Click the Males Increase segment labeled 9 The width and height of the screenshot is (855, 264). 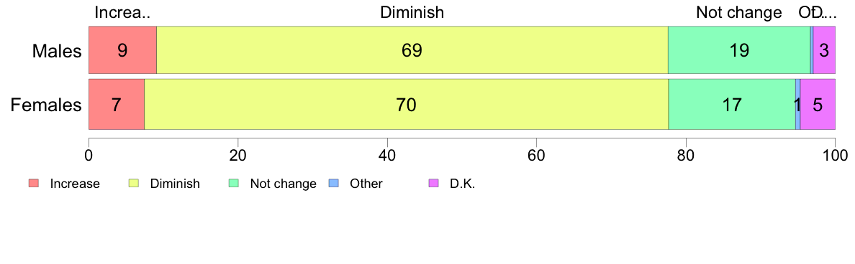pyautogui.click(x=122, y=49)
